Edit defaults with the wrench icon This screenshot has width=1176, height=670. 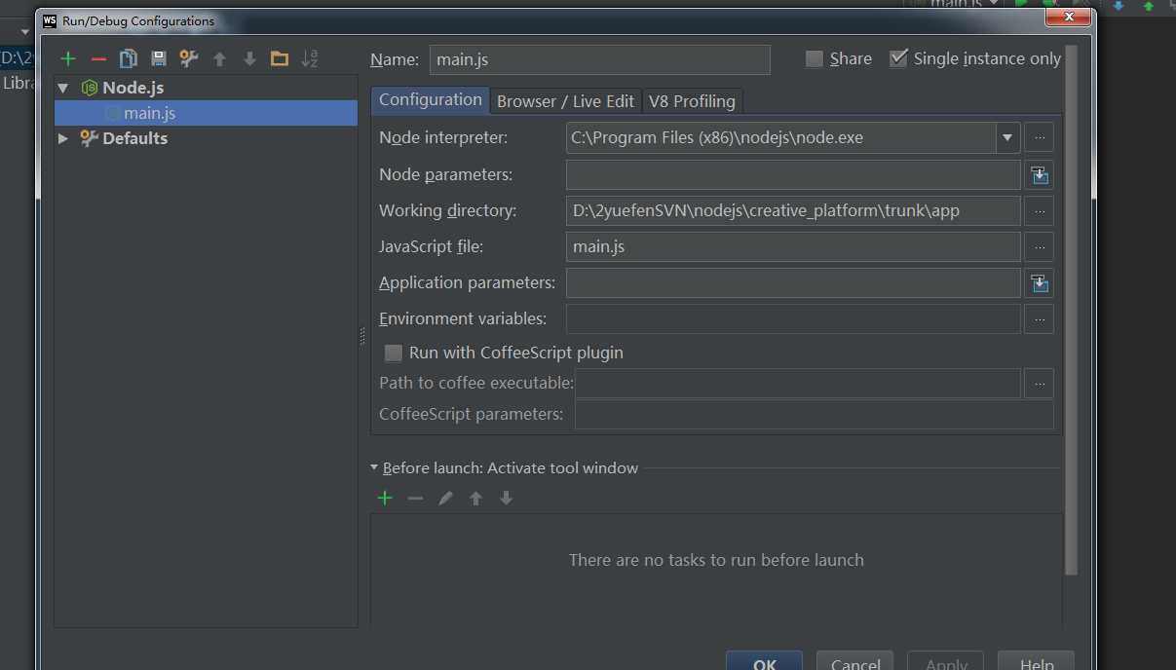189,59
